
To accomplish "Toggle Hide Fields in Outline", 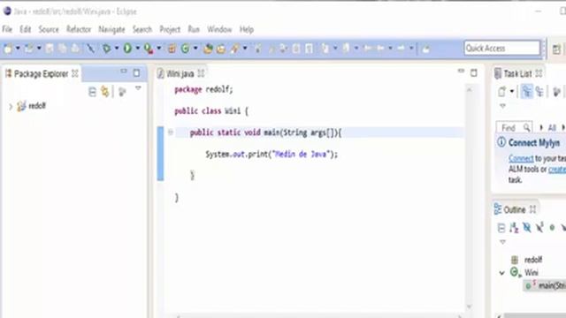I will (527, 228).
